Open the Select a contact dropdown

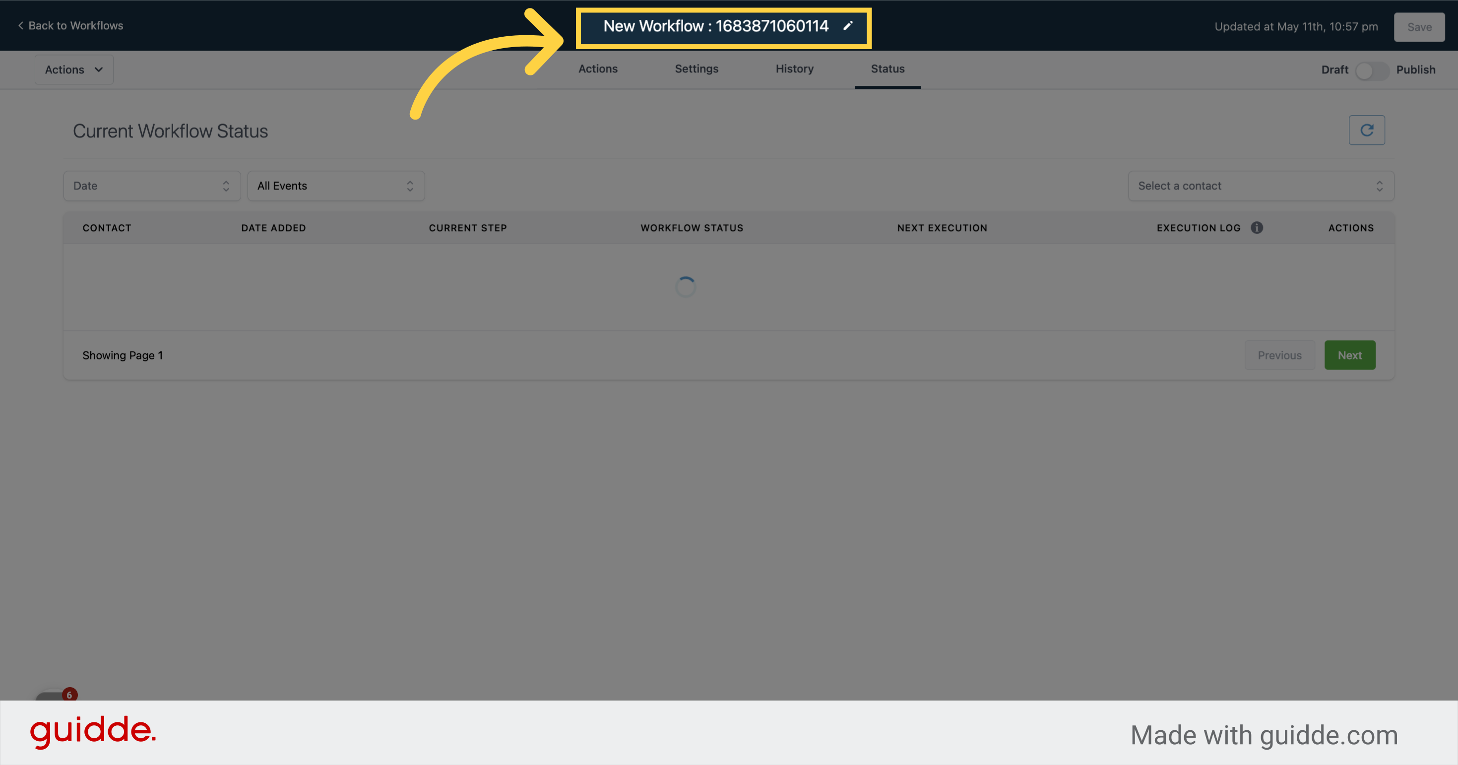(x=1260, y=186)
